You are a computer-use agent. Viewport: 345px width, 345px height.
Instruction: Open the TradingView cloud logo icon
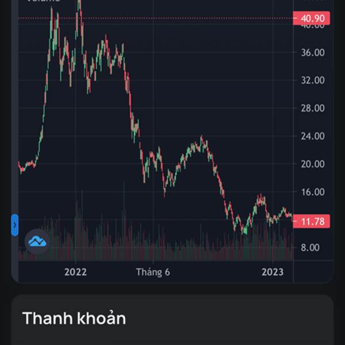(x=37, y=241)
